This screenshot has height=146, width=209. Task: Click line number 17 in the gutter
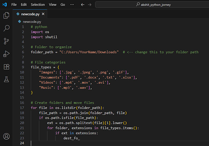22,108
